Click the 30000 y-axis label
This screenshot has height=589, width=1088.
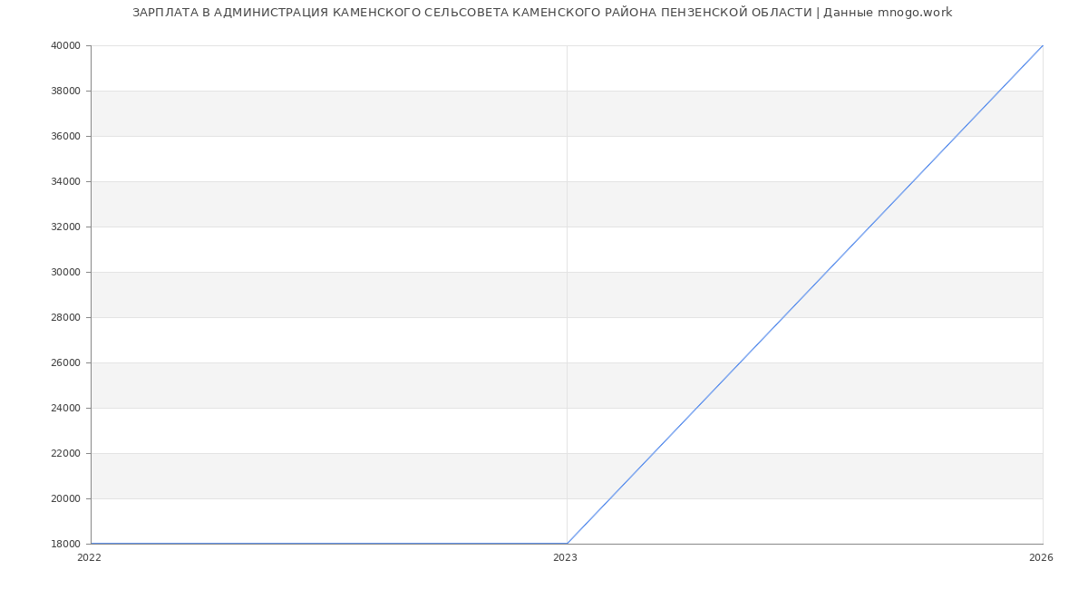pyautogui.click(x=66, y=272)
